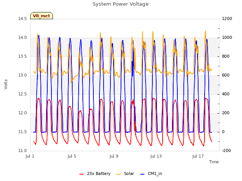This screenshot has width=242, height=181.
Task: Click the 600 right axis value
Action: (x=226, y=75)
